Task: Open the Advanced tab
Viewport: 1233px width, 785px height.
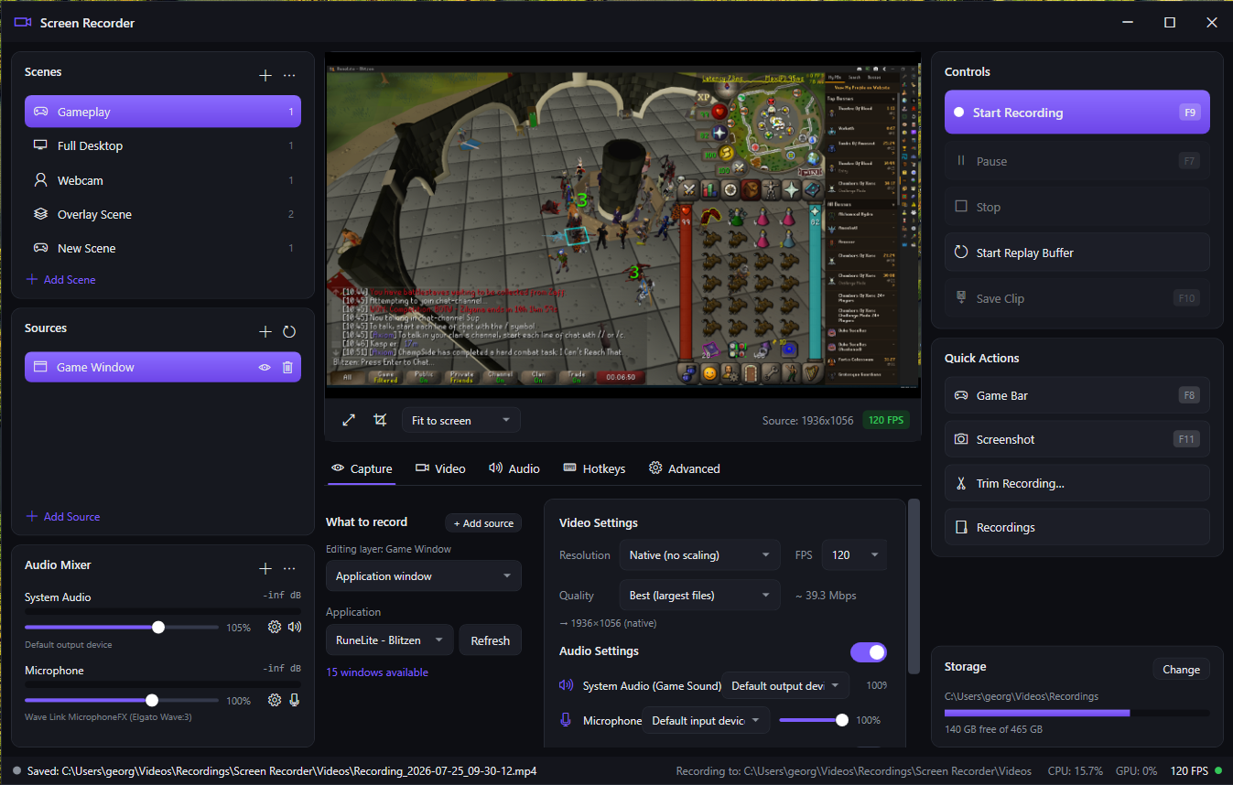Action: (684, 468)
